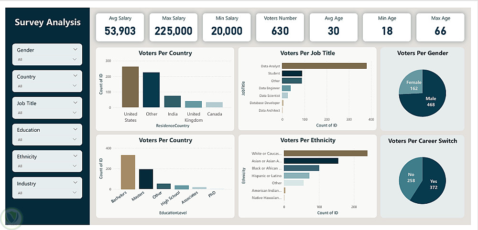Click the Avg Salary card showing 53,903

click(120, 27)
